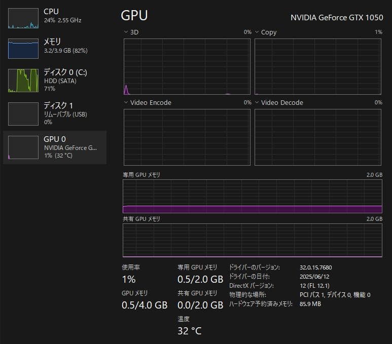Open the Video Decode engine dropdown
This screenshot has width=392, height=344.
click(x=257, y=103)
